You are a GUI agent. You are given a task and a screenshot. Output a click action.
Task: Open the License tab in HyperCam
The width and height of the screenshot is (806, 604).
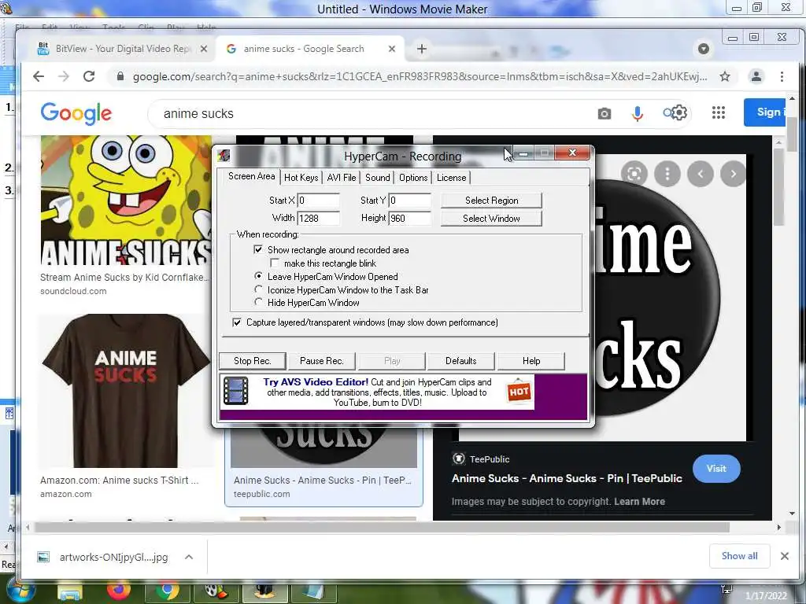click(x=451, y=178)
